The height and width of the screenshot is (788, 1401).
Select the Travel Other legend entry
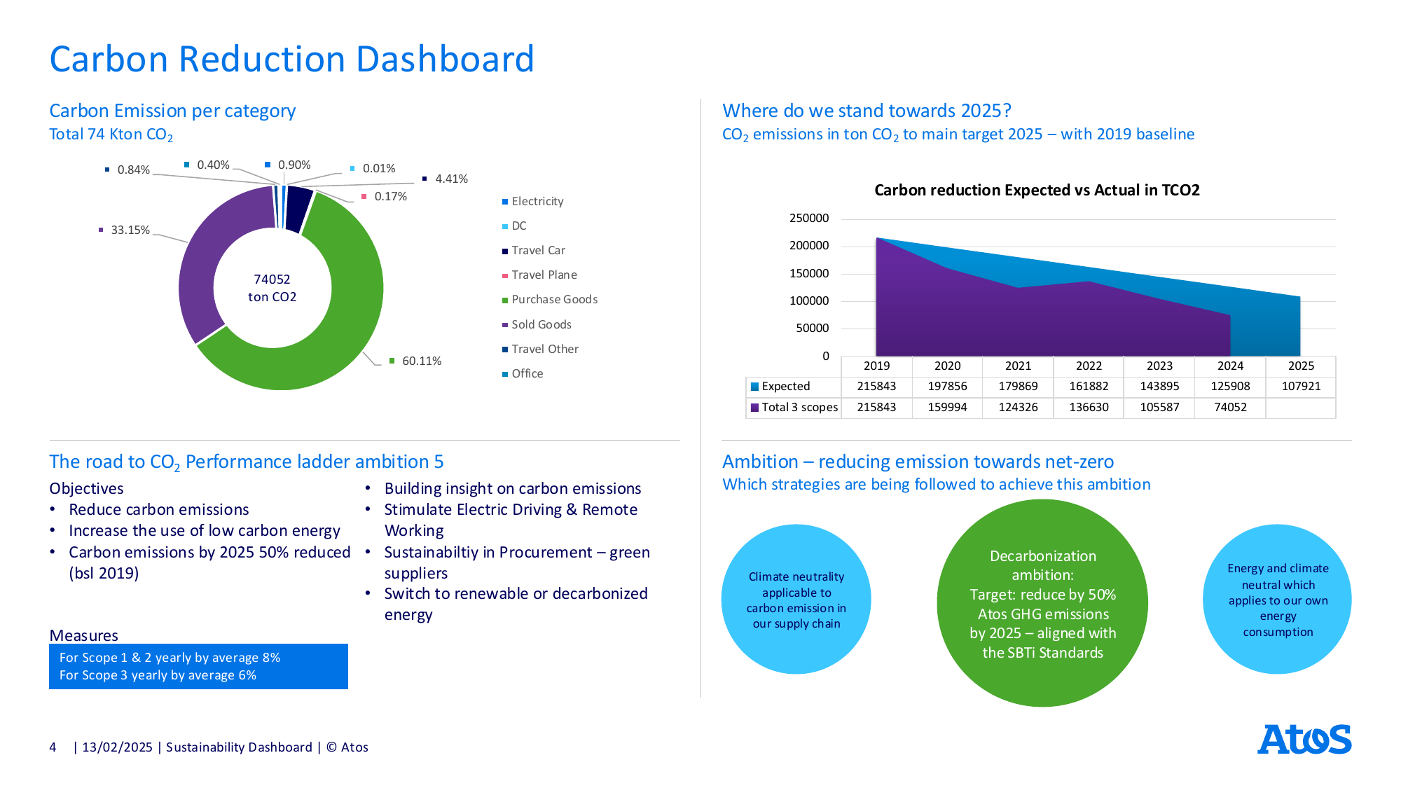pyautogui.click(x=540, y=349)
